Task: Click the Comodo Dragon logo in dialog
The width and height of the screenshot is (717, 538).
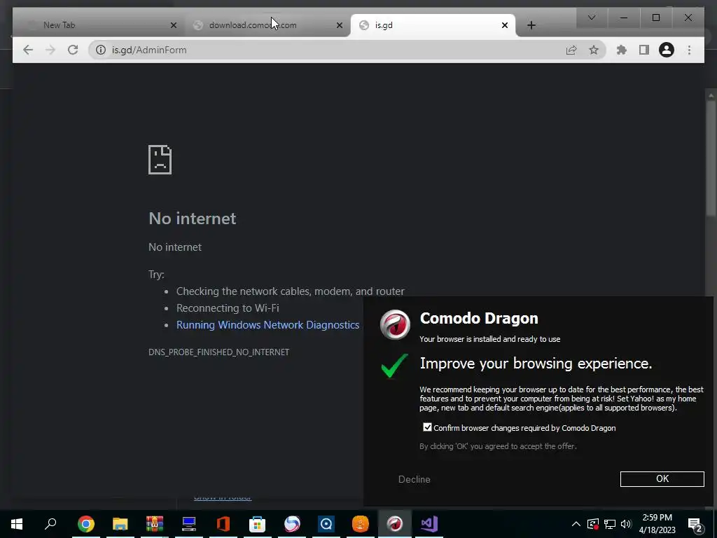Action: 395,325
